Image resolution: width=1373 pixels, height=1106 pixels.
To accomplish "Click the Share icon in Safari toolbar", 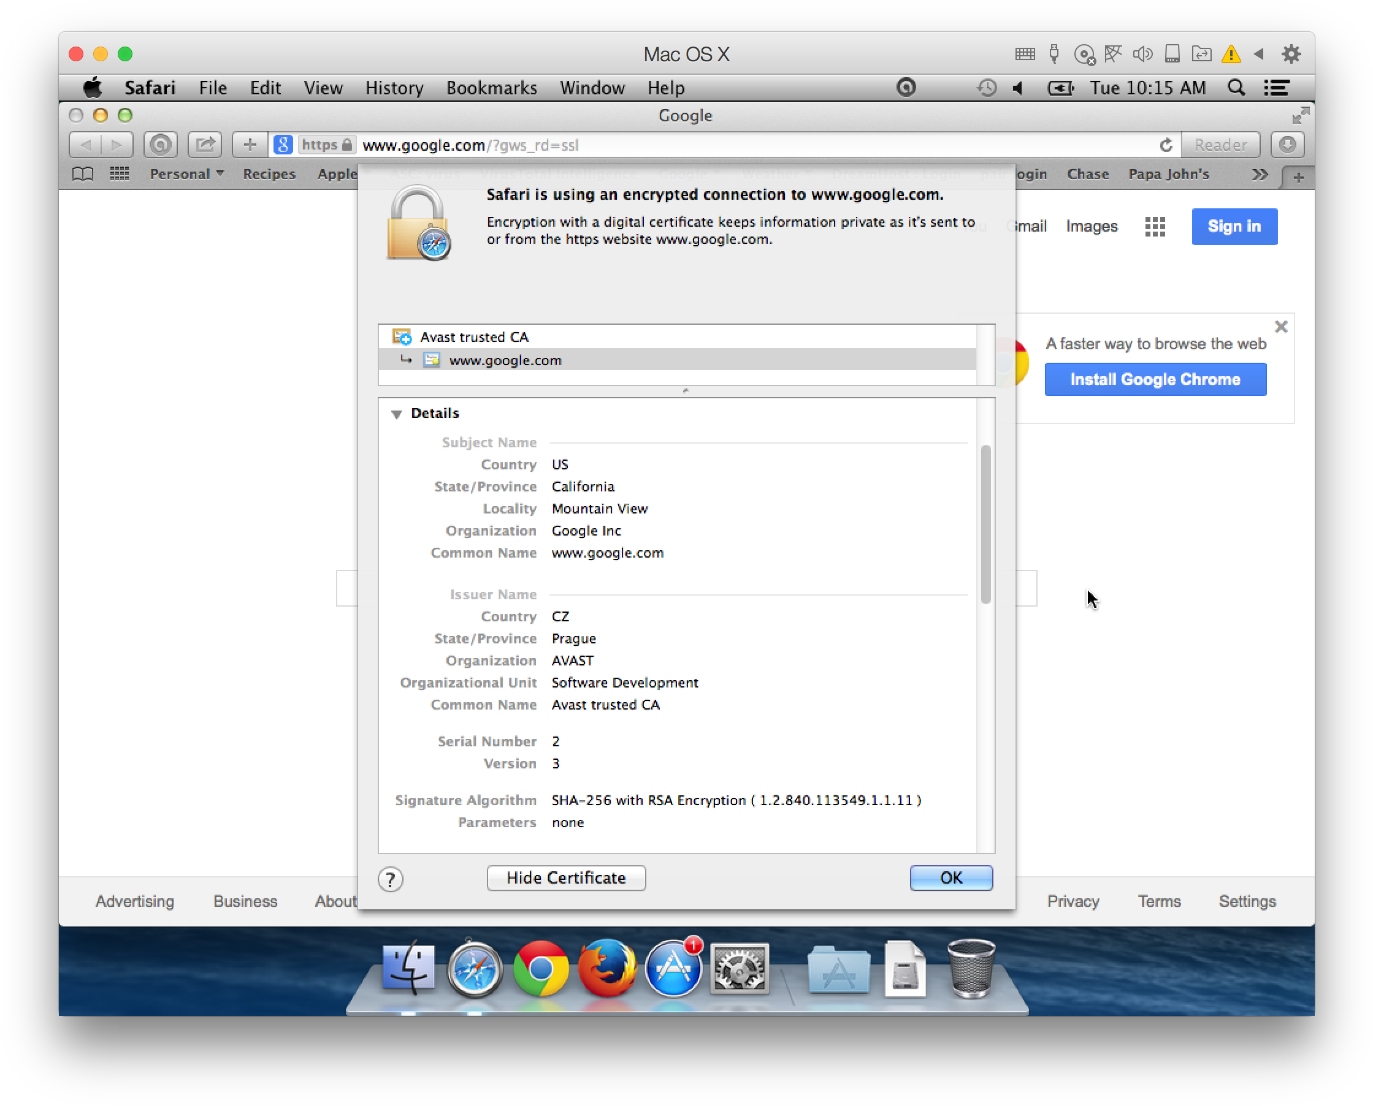I will click(x=204, y=145).
